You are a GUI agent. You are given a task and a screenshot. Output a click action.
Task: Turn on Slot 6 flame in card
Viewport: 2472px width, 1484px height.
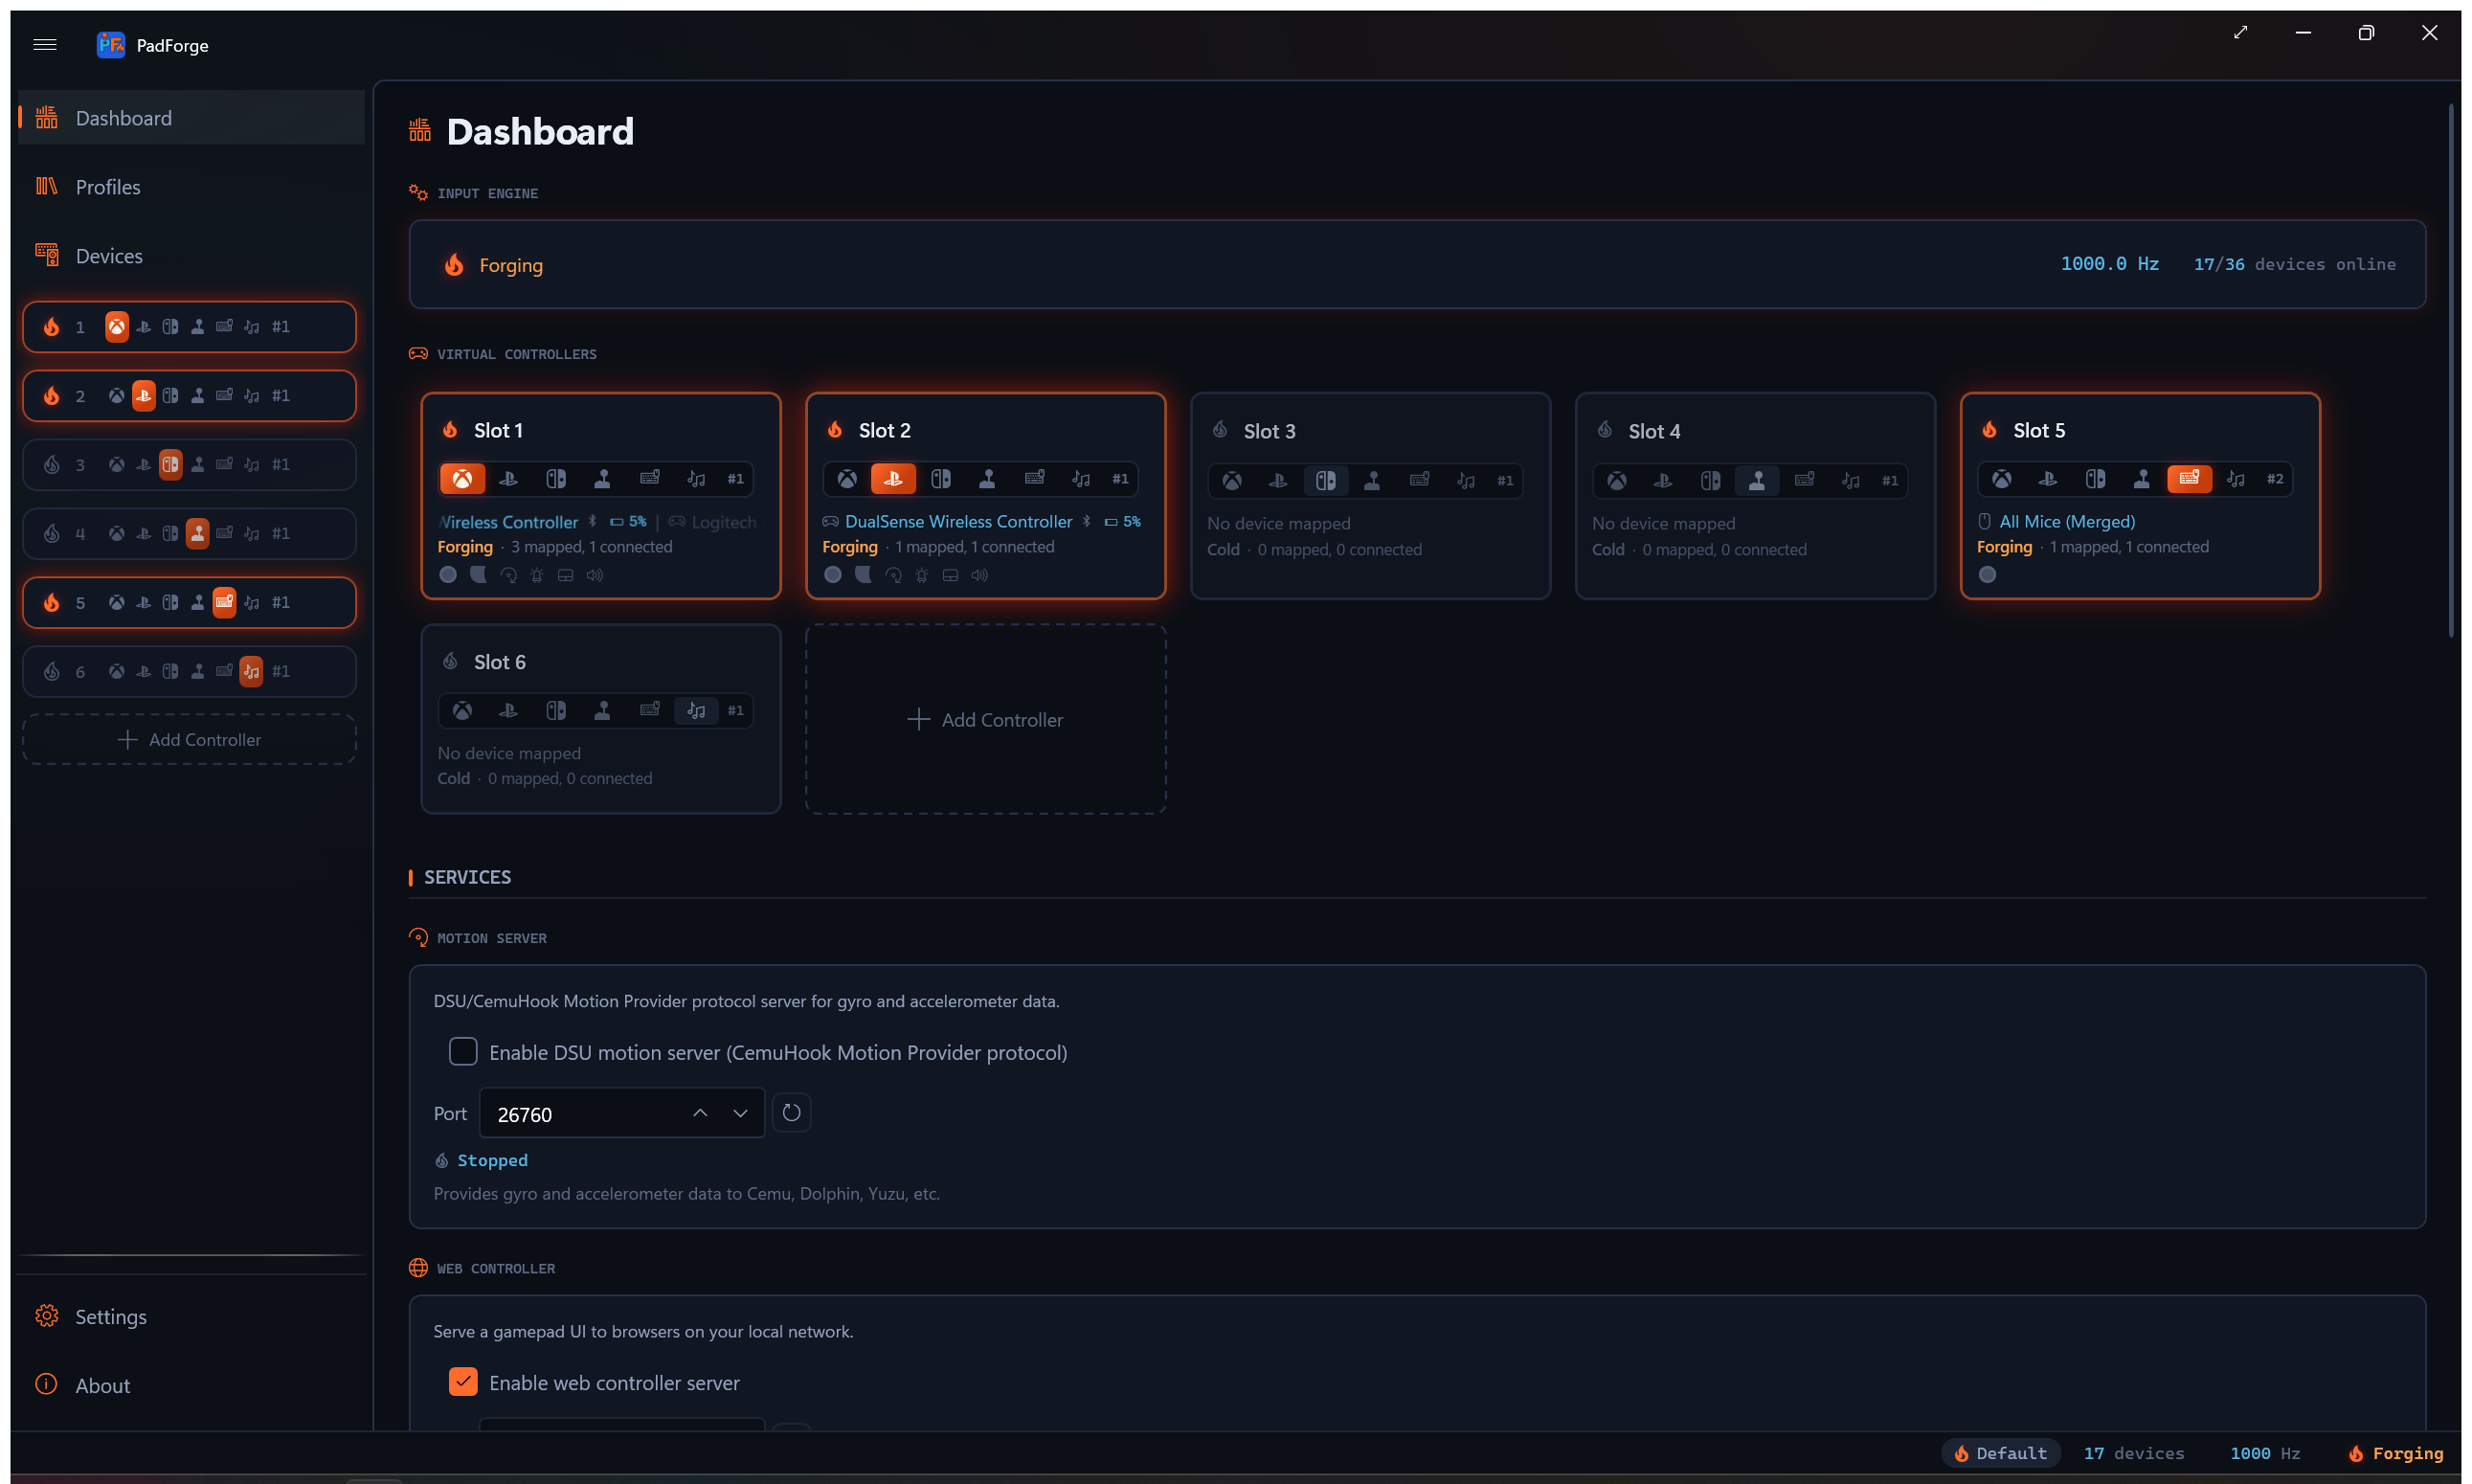[451, 662]
